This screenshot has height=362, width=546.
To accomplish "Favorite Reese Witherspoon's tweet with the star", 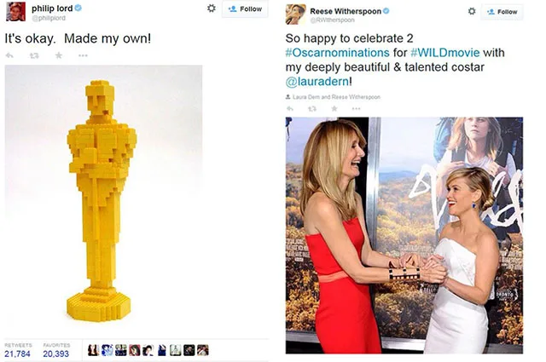I will tap(334, 109).
